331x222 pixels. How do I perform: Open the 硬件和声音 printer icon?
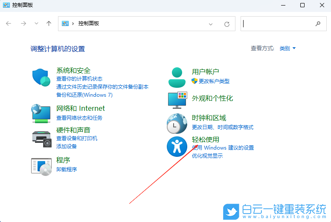[x=42, y=139]
